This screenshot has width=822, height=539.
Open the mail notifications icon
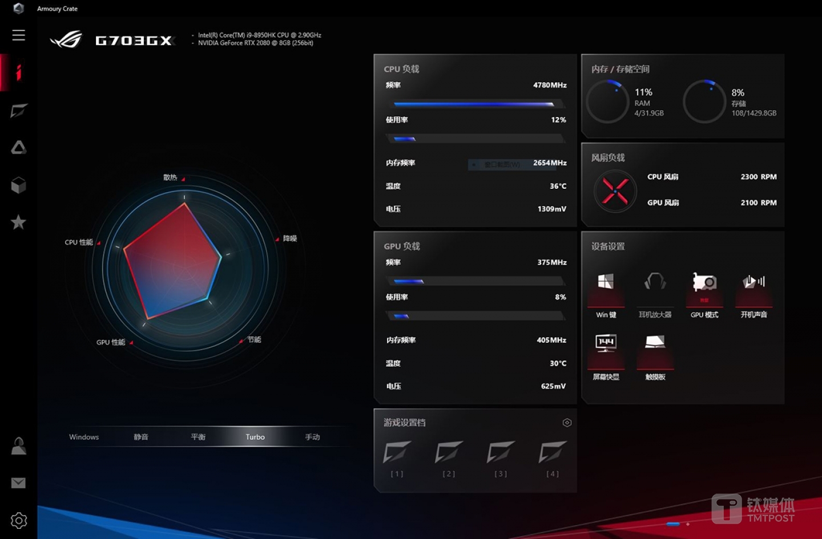(x=18, y=483)
